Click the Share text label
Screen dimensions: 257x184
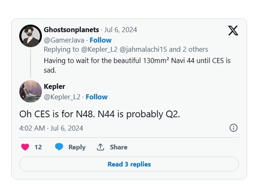click(x=119, y=147)
